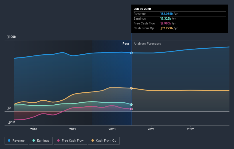Click the Revenue row label in tooltip
The width and height of the screenshot is (234, 149).
click(140, 14)
